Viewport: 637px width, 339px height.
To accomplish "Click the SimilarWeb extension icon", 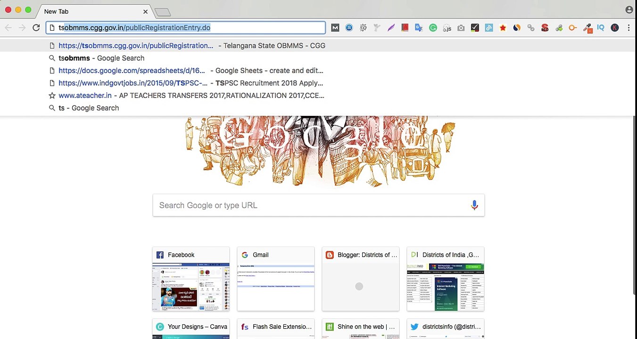I will coord(517,28).
